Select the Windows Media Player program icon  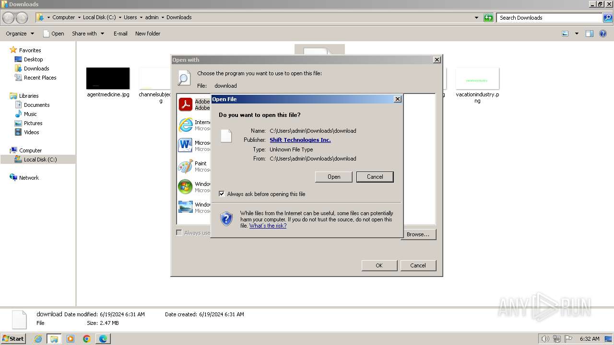185,187
